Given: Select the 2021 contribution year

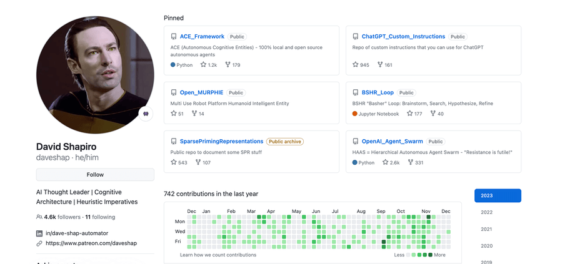Looking at the screenshot, I should (486, 229).
